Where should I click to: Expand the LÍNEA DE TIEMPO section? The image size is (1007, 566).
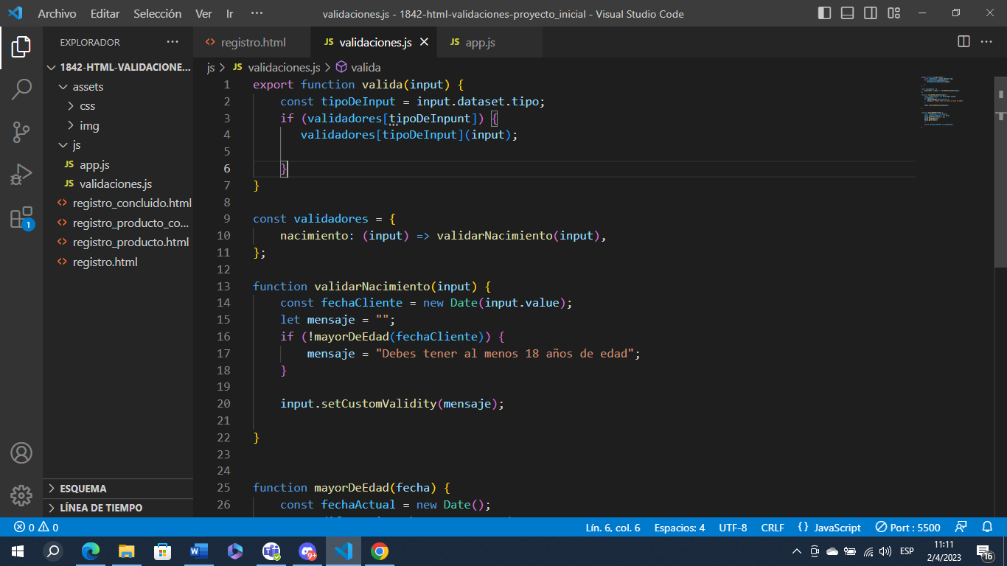click(118, 508)
